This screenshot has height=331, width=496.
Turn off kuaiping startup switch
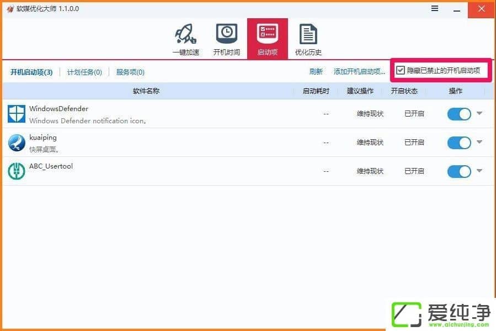tap(458, 143)
